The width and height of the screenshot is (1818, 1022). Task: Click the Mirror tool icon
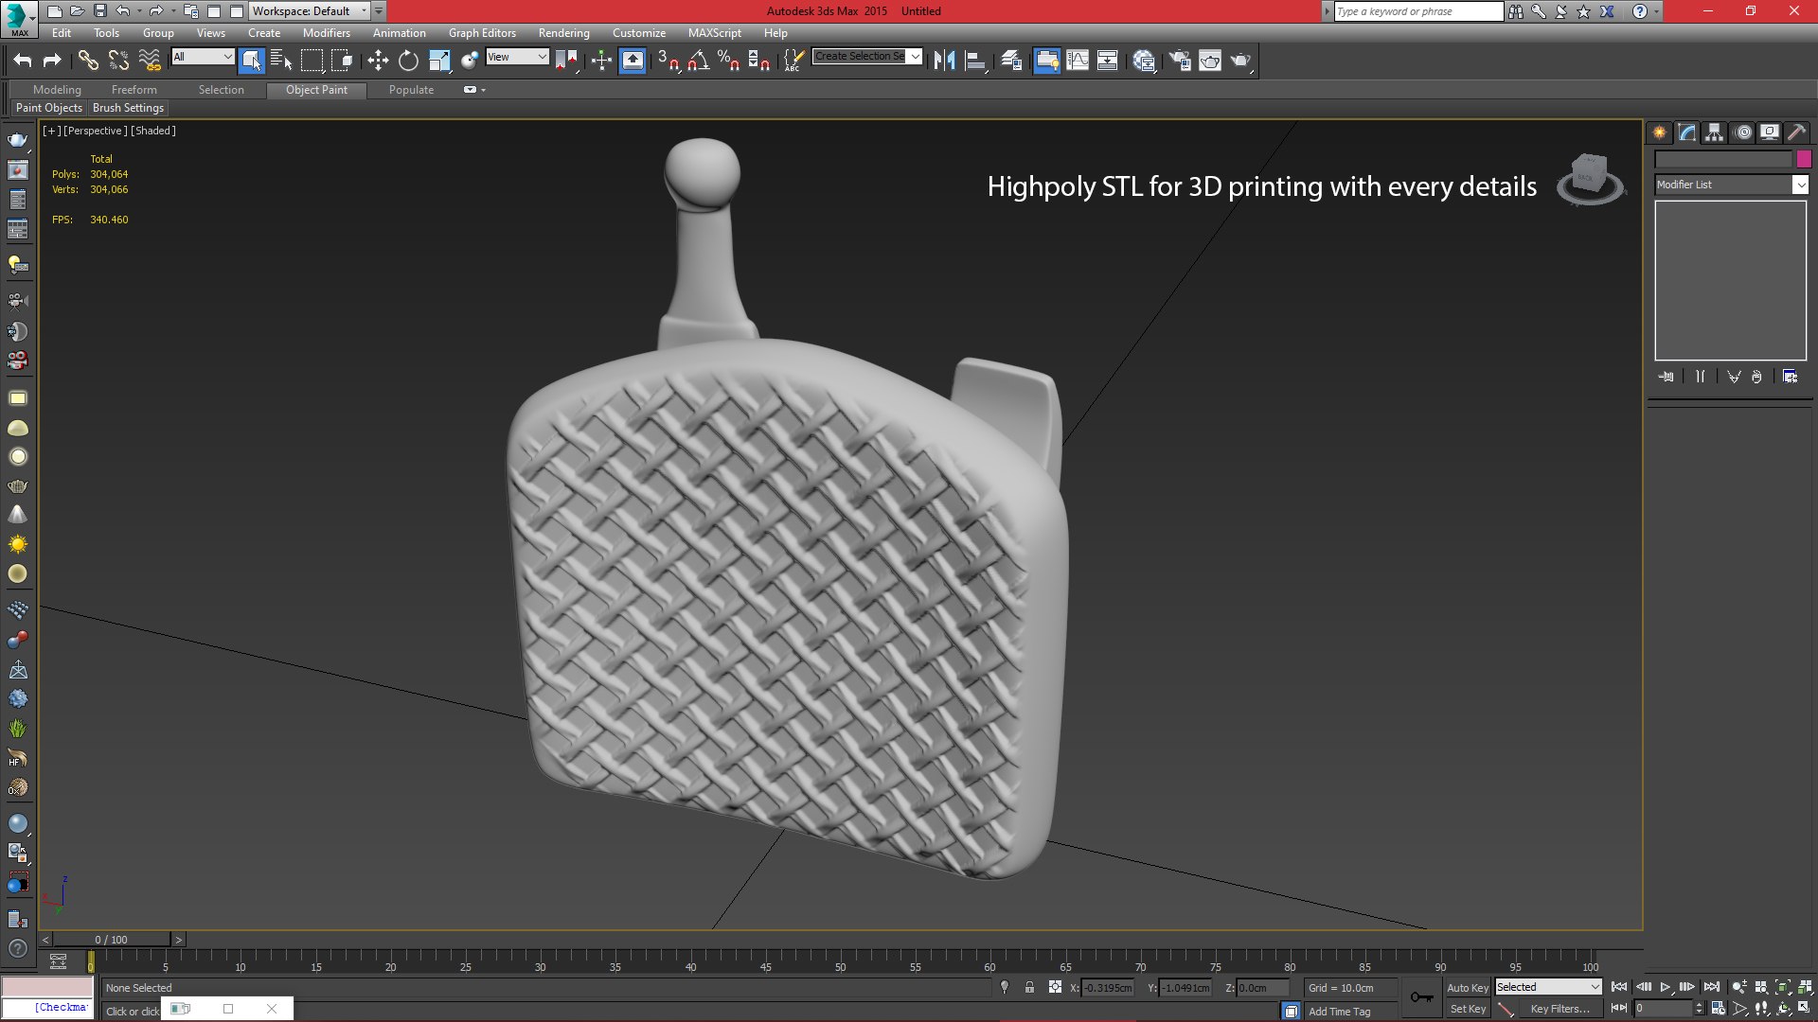944,61
